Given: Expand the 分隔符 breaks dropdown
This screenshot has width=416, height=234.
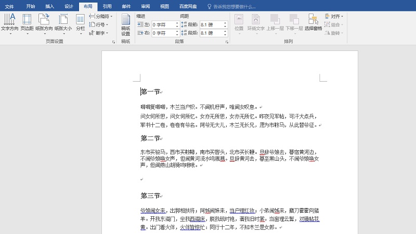Looking at the screenshot, I should 100,16.
